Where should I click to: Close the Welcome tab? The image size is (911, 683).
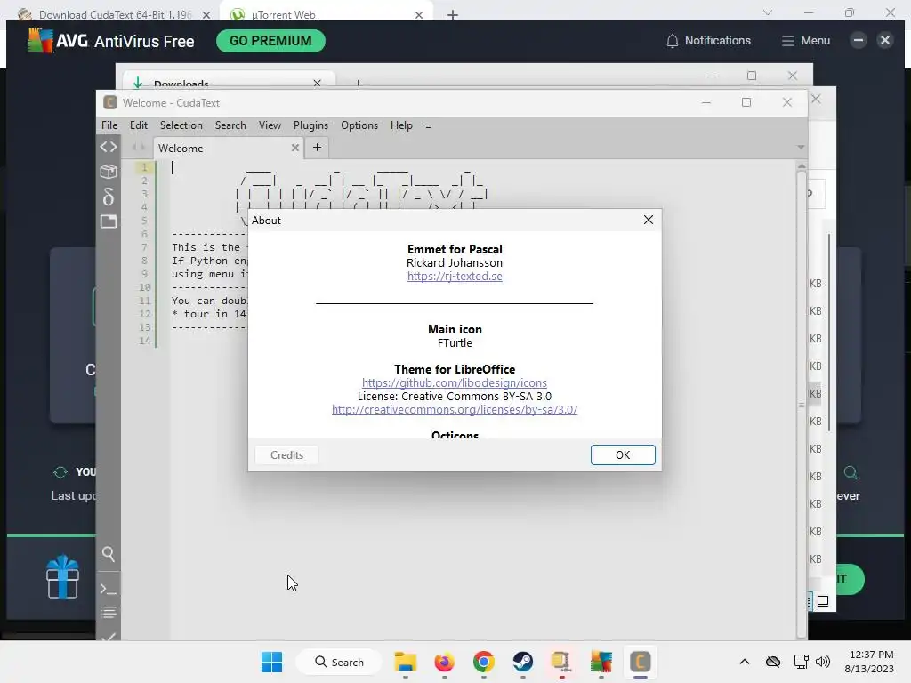click(x=295, y=148)
